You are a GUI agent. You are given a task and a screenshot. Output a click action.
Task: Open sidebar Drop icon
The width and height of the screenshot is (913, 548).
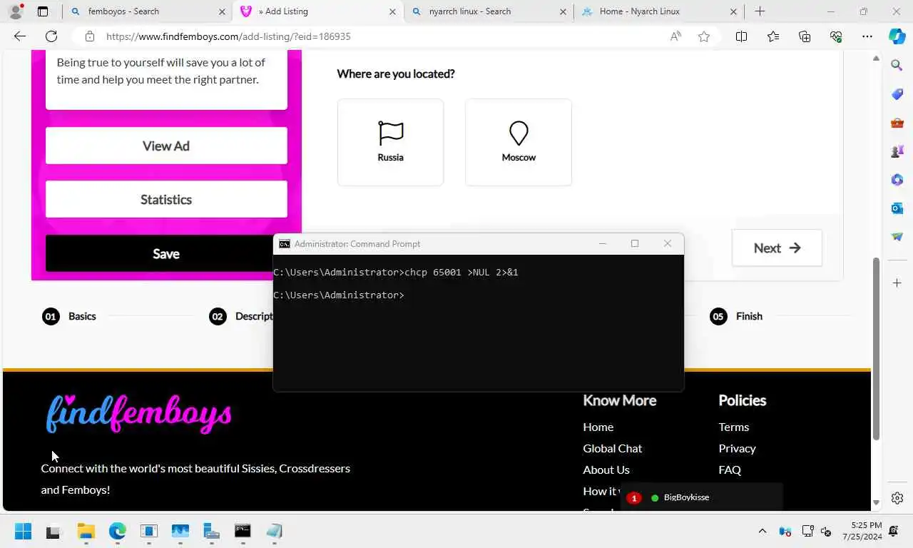(x=897, y=237)
